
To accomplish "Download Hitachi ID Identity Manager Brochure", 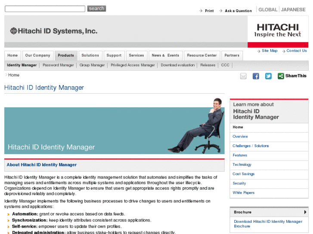I will (x=268, y=224).
